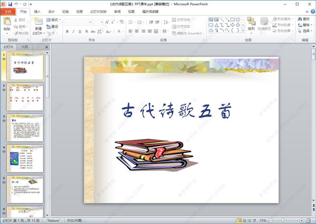
Task: Click the Redo icon in title bar
Action: click(25, 4)
